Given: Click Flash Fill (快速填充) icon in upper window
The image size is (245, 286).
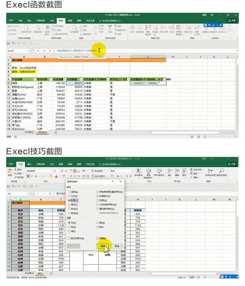Looking at the screenshot, I should (x=140, y=28).
